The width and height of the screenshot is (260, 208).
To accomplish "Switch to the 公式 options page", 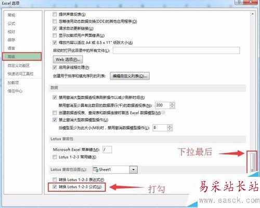I will tap(11, 23).
